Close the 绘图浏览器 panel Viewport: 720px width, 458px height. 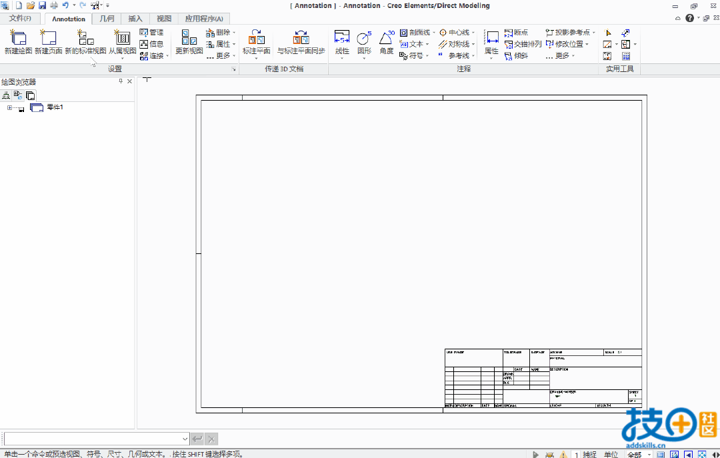(x=129, y=81)
